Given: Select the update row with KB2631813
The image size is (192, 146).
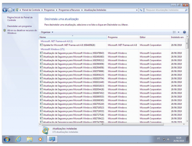Looking at the screenshot, I should tap(112, 86).
